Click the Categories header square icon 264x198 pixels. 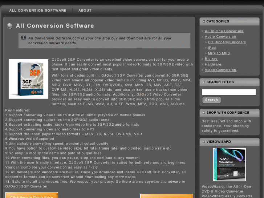(204, 21)
